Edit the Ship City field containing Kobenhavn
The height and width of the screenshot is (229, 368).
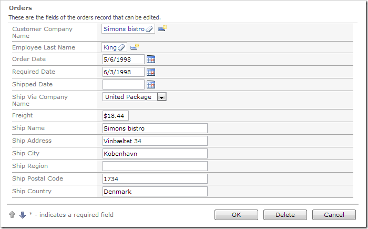(155, 154)
